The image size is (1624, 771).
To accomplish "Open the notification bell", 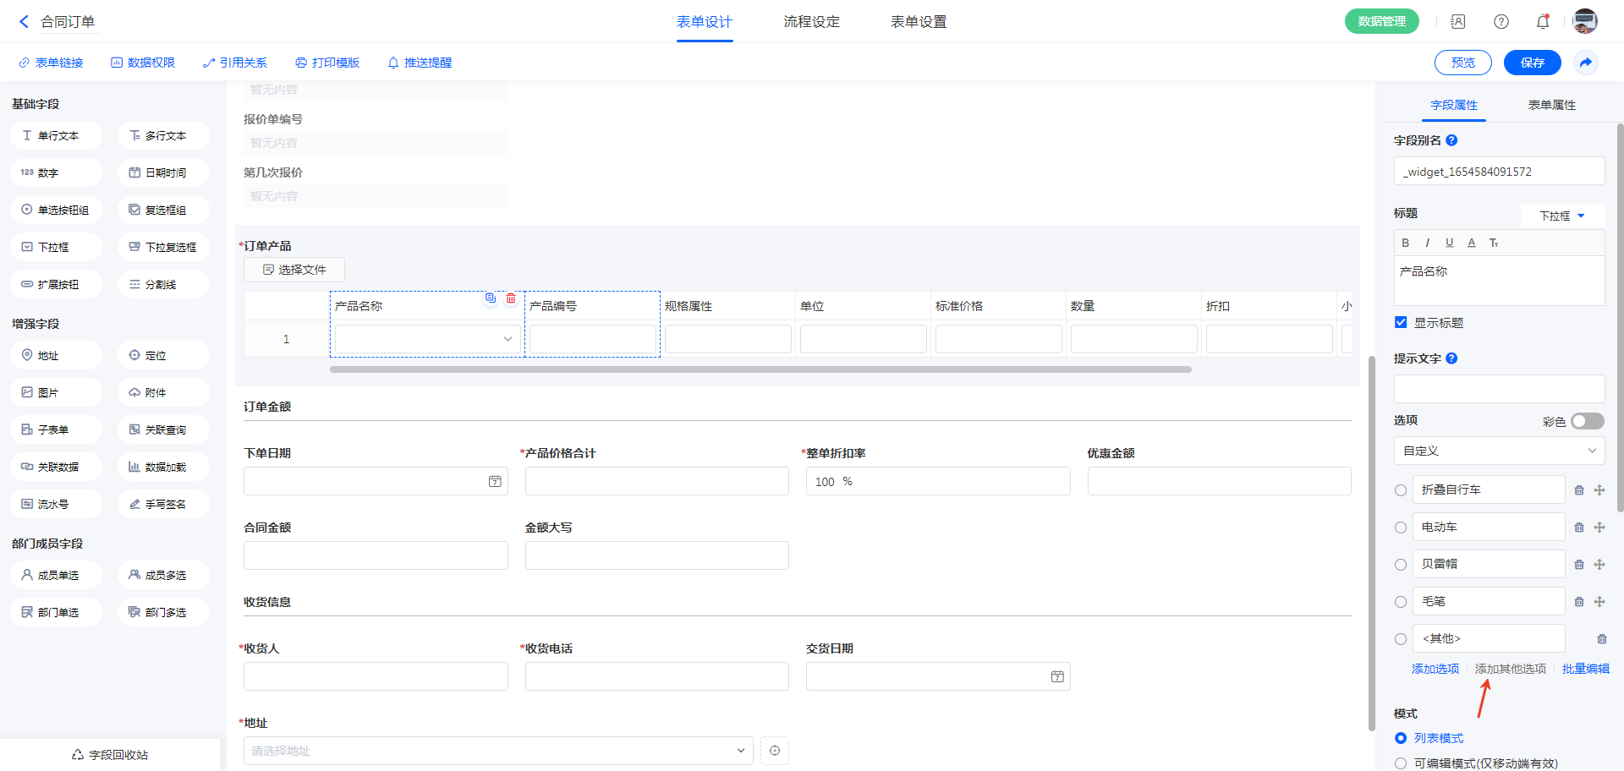I will [x=1543, y=22].
